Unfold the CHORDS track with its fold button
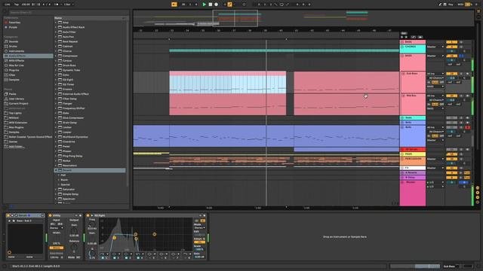 pyautogui.click(x=403, y=47)
